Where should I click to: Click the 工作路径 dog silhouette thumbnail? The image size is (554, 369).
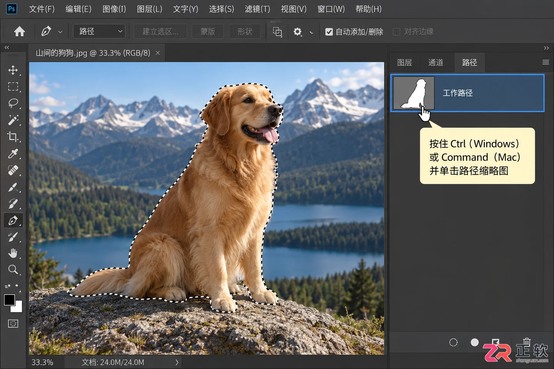pos(414,93)
